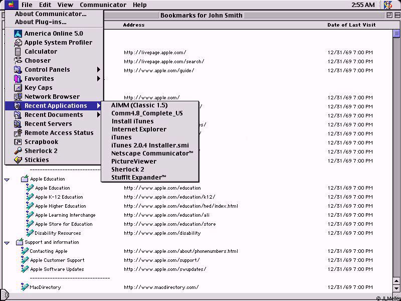Select Install iTunes in submenu
The height and width of the screenshot is (301, 401).
click(x=150, y=121)
